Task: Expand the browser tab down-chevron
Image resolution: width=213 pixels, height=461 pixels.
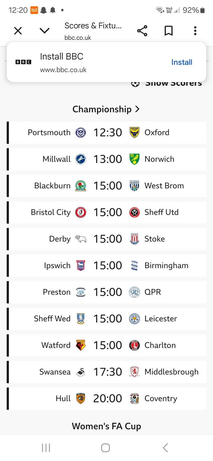Action: point(44,31)
